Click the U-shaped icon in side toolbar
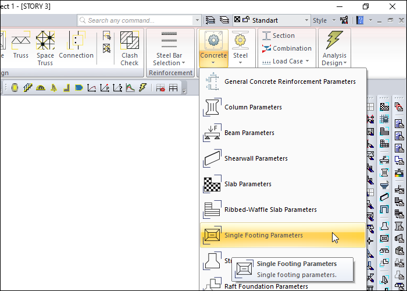The image size is (407, 291). [x=384, y=210]
